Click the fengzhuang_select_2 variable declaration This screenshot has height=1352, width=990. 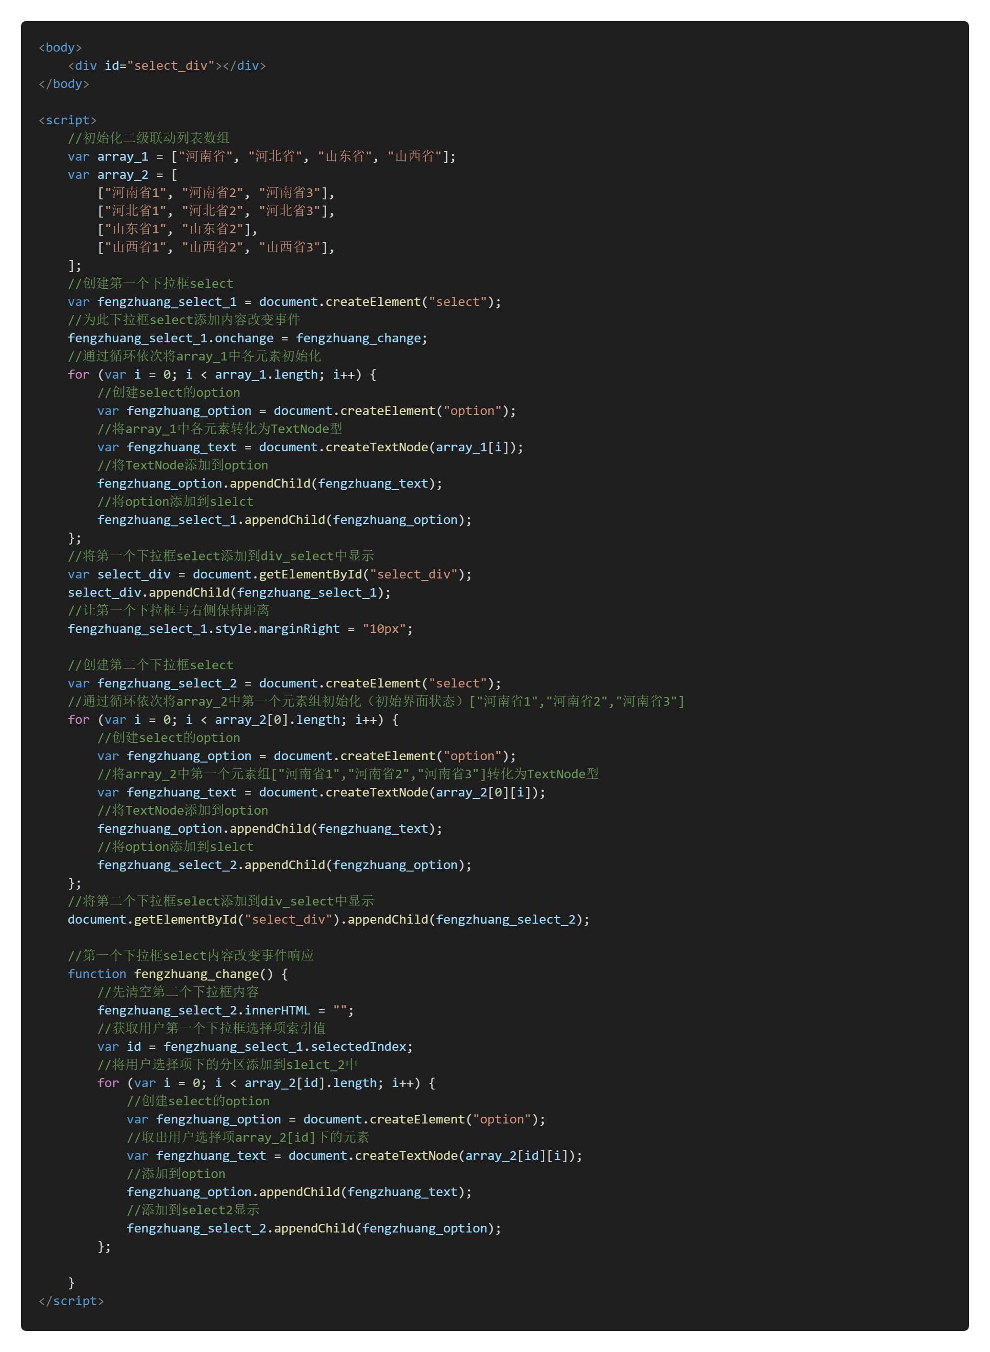click(166, 683)
